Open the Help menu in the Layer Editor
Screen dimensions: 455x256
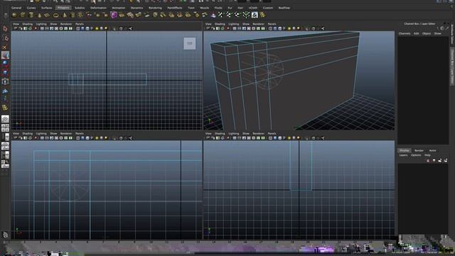427,155
